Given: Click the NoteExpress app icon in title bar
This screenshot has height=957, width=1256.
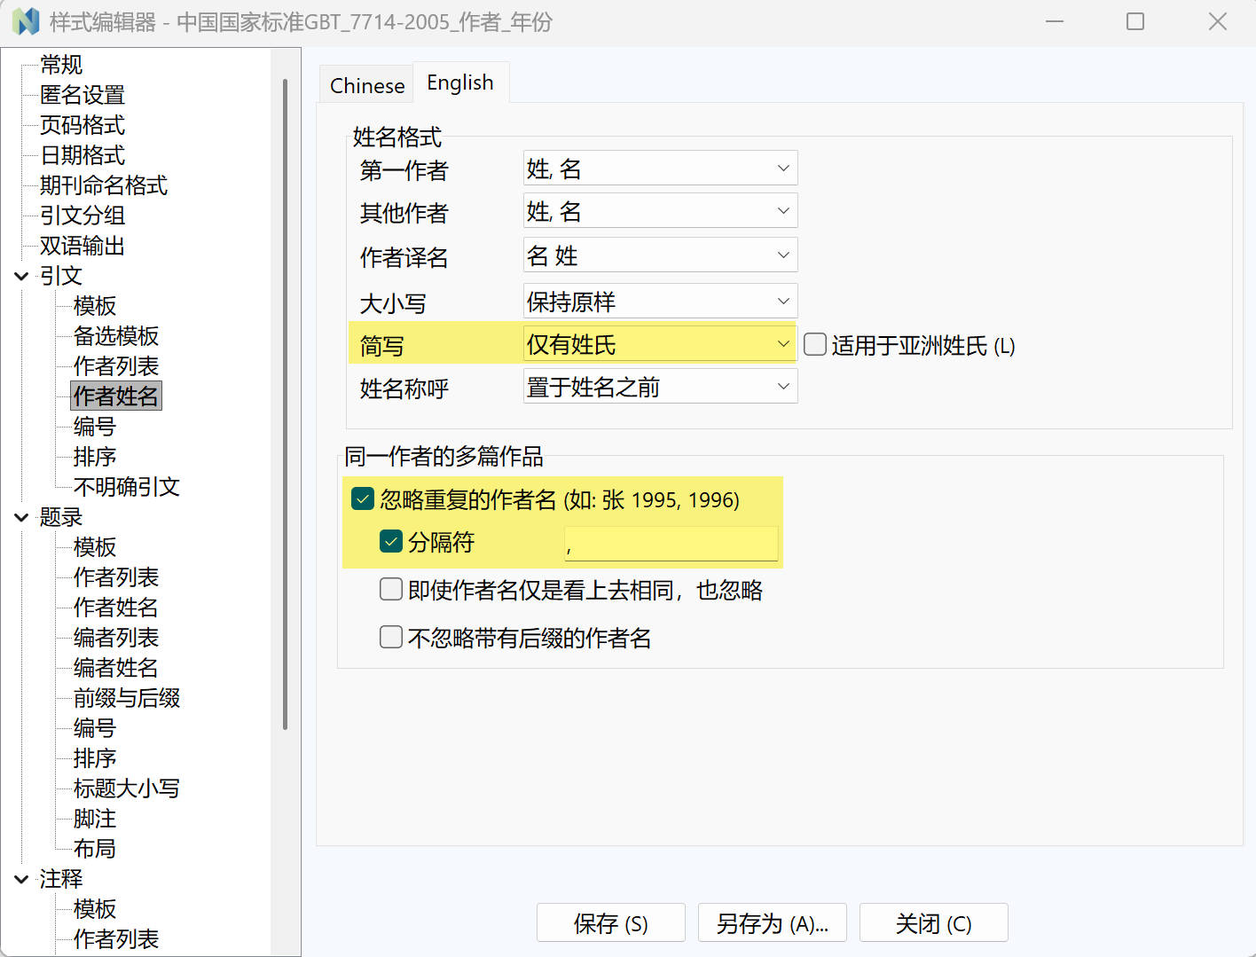Looking at the screenshot, I should click(x=26, y=21).
